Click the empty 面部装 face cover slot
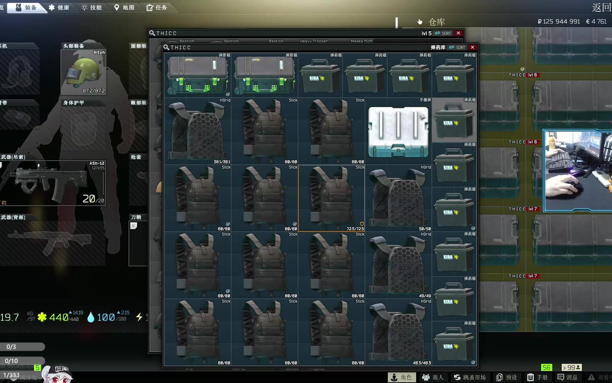612x383 pixels. pos(138,72)
